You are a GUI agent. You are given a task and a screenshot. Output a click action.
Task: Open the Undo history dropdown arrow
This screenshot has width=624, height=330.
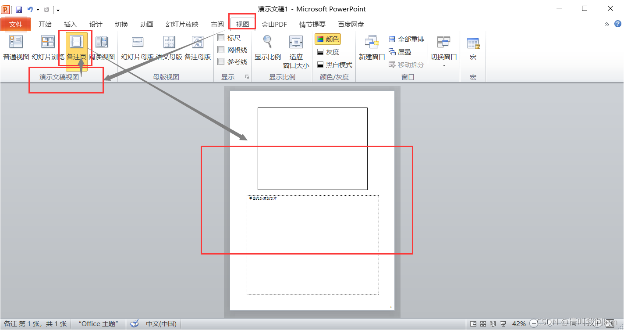(38, 9)
